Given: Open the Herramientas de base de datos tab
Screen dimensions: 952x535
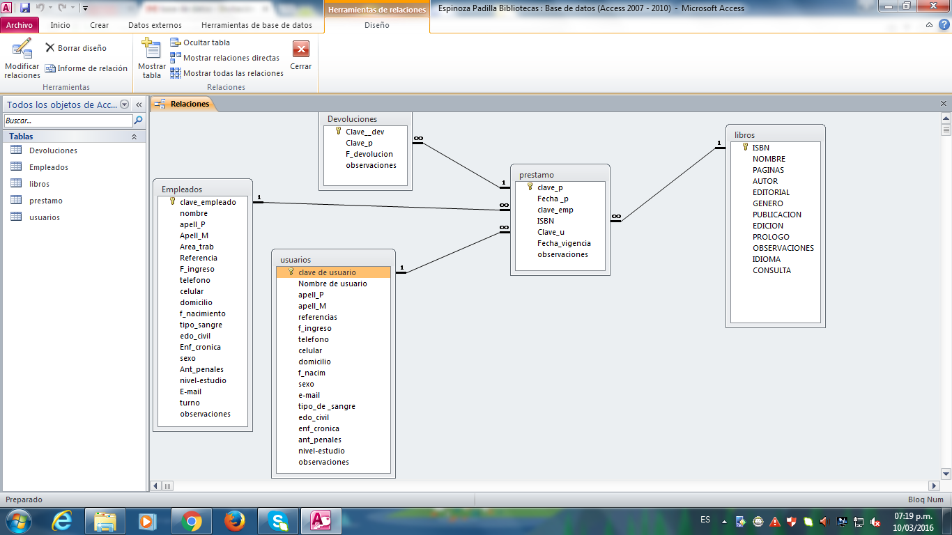Looking at the screenshot, I should point(256,25).
